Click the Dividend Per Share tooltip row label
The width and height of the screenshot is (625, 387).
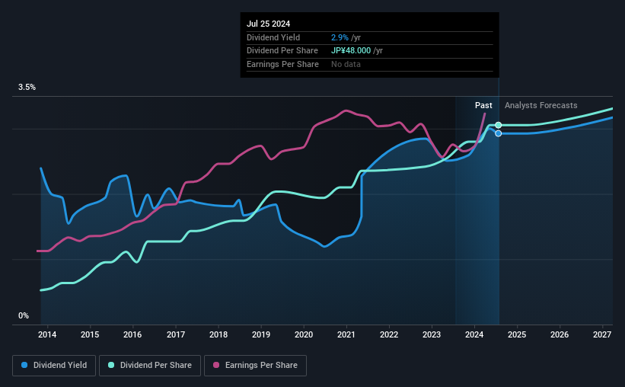click(x=282, y=51)
